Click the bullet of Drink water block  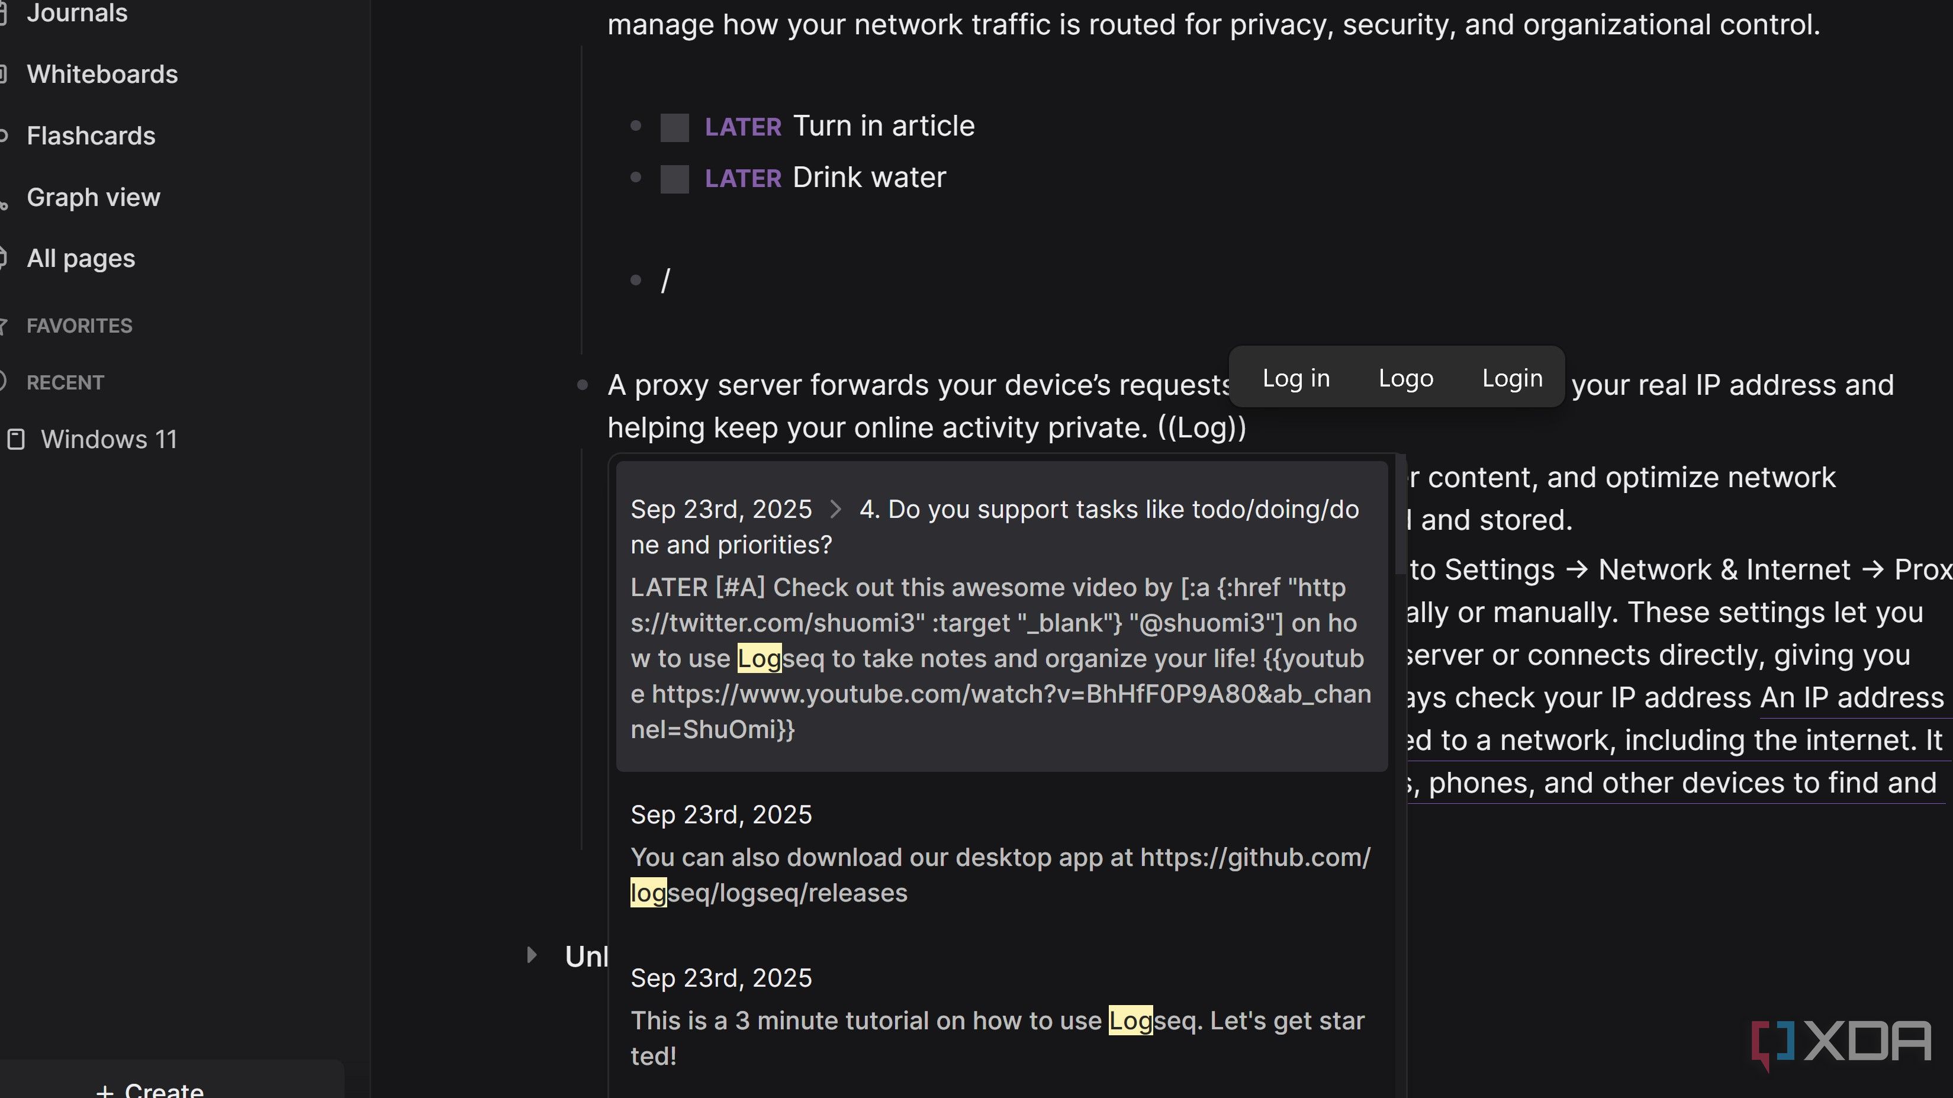(636, 178)
